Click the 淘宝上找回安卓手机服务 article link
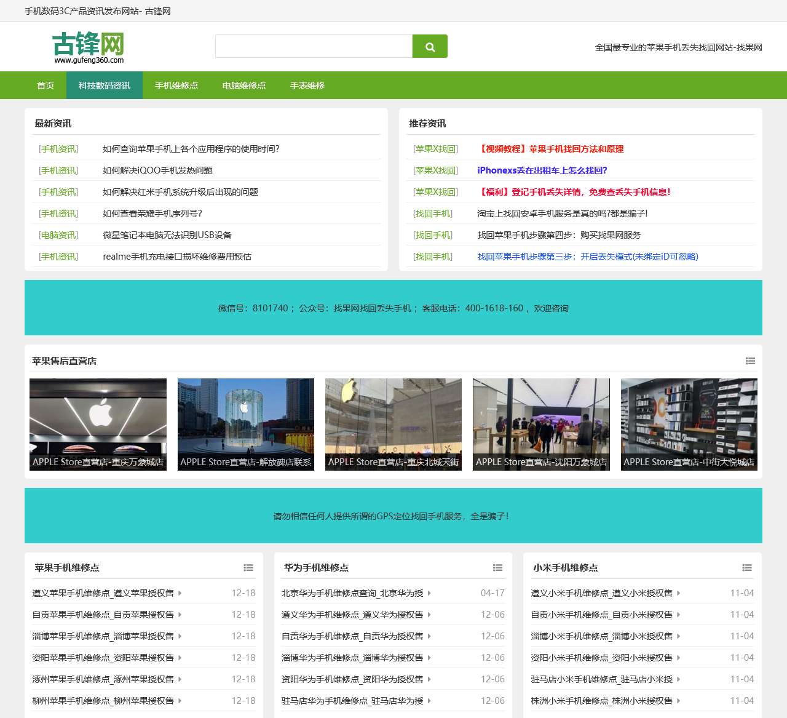Screen dimensions: 787x718 (563, 213)
